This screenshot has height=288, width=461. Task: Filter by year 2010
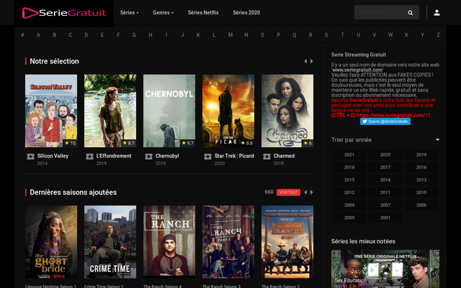coord(421,192)
